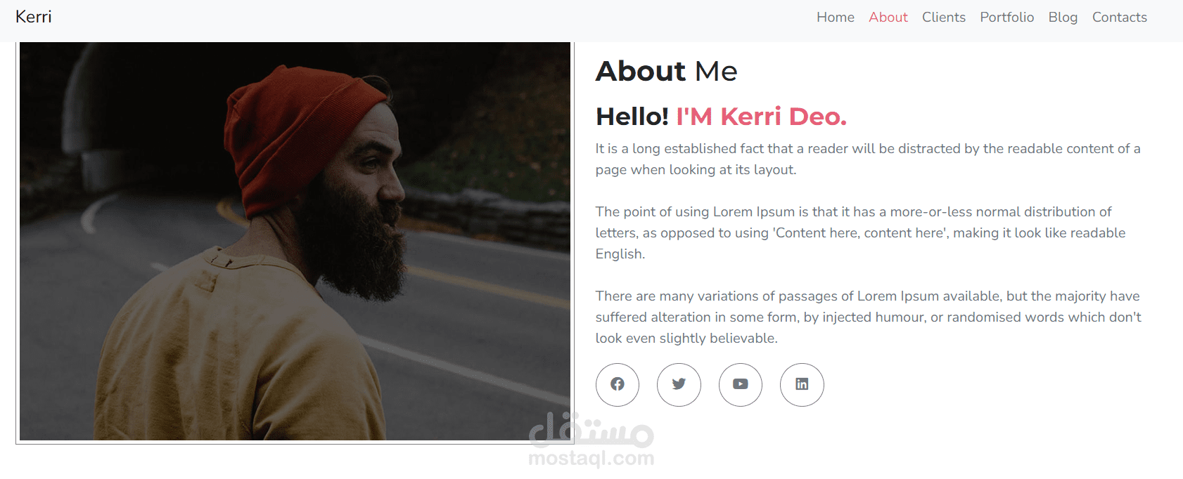Image resolution: width=1183 pixels, height=479 pixels.
Task: Click the Kerri brand logo text
Action: click(34, 17)
